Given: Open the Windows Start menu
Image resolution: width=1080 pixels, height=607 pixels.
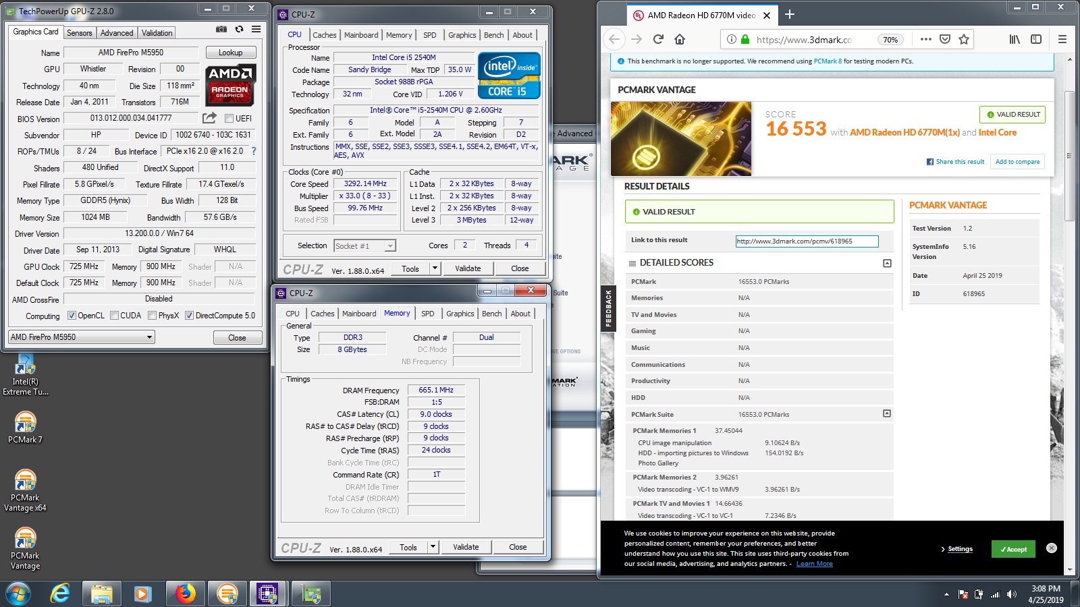Looking at the screenshot, I should click(x=18, y=594).
